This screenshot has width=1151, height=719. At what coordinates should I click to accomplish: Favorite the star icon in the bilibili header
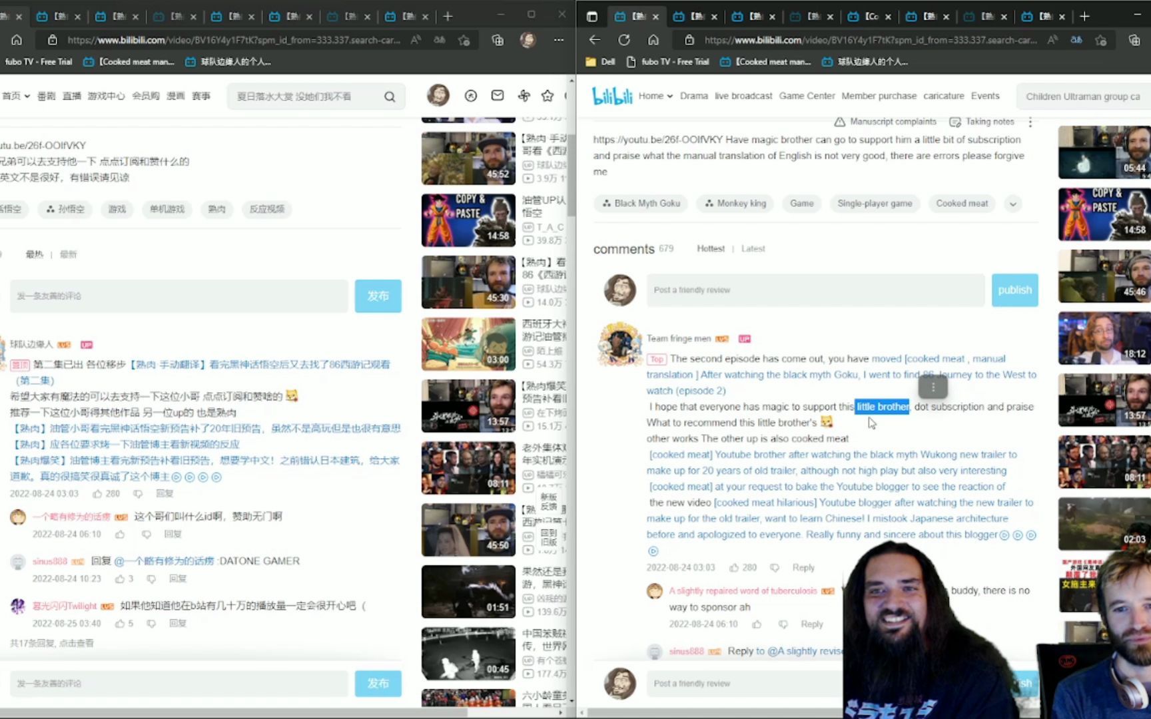pyautogui.click(x=547, y=95)
